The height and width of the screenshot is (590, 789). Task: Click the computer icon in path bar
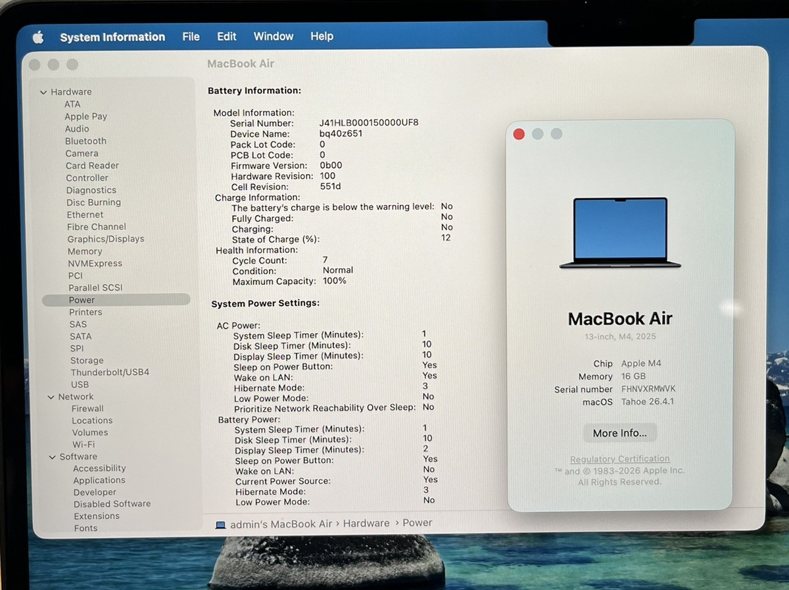220,524
